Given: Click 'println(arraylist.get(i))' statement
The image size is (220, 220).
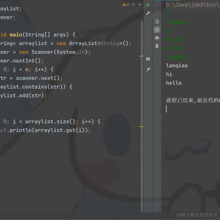Looking at the screenshot, I should point(48,130).
